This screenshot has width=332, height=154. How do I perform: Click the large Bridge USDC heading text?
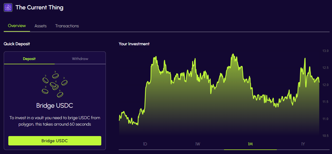point(55,106)
